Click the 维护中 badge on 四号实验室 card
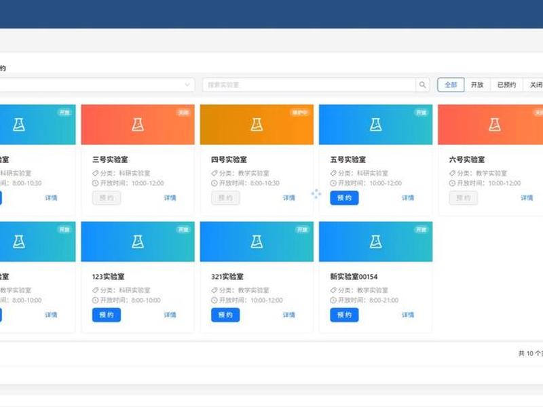543x407 pixels. 299,113
